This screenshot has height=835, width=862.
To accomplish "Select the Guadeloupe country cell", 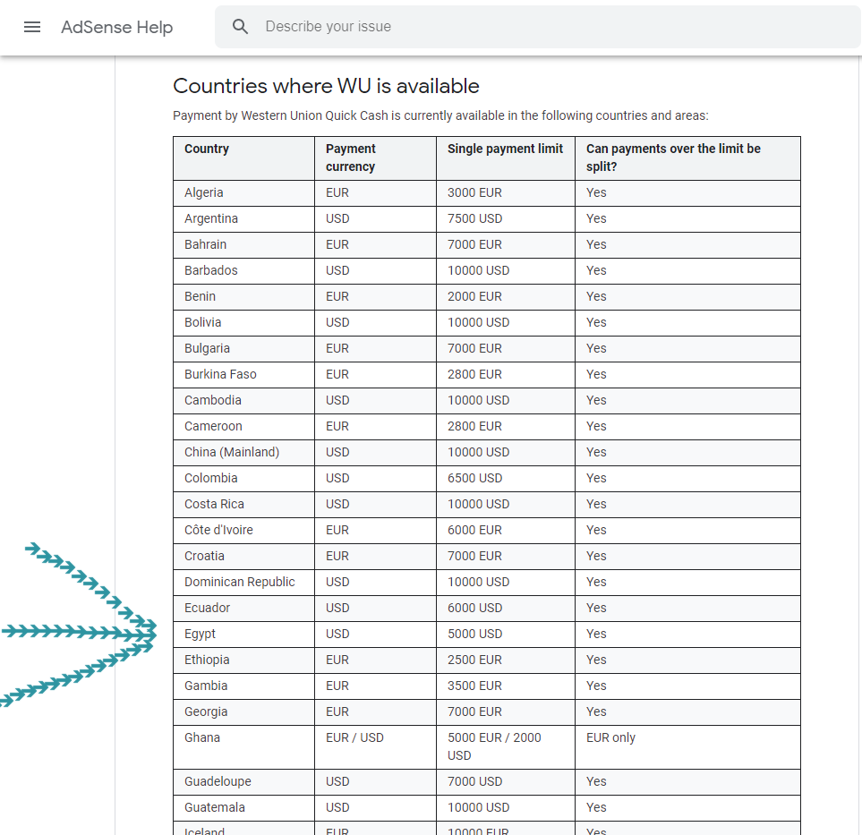I will tap(243, 781).
